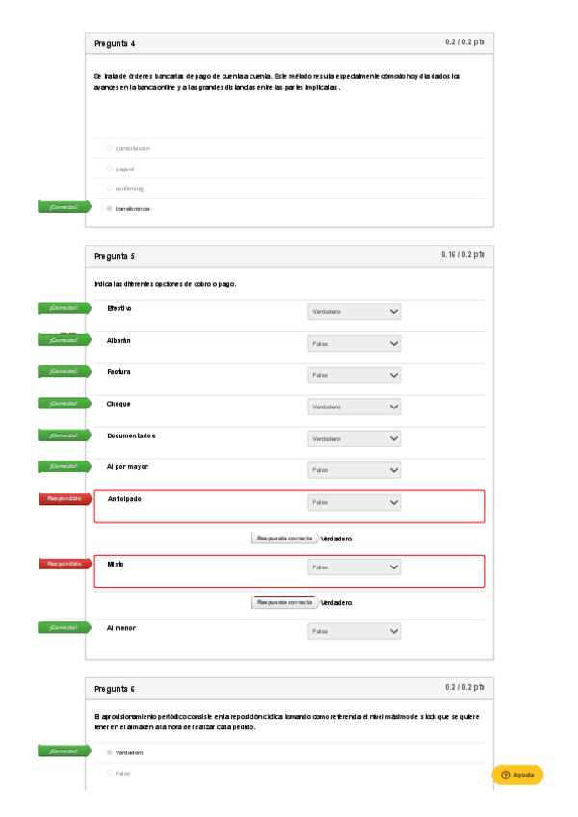This screenshot has width=578, height=817.
Task: Click the Correcto badge next to Al menor
Action: pyautogui.click(x=65, y=627)
